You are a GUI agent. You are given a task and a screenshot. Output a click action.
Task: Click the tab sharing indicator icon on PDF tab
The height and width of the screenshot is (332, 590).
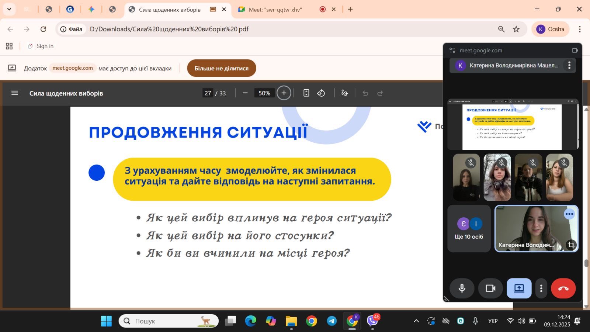coord(213,9)
